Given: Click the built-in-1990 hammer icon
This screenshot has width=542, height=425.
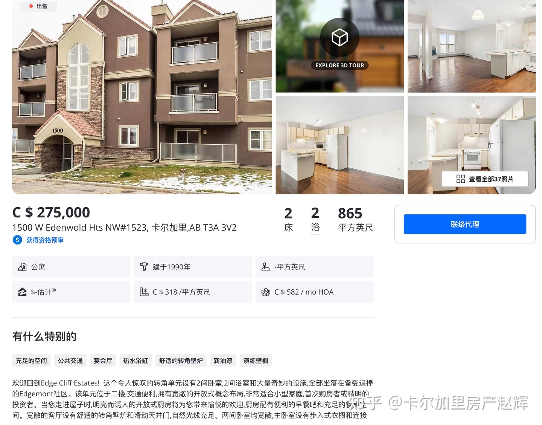Looking at the screenshot, I should point(144,267).
